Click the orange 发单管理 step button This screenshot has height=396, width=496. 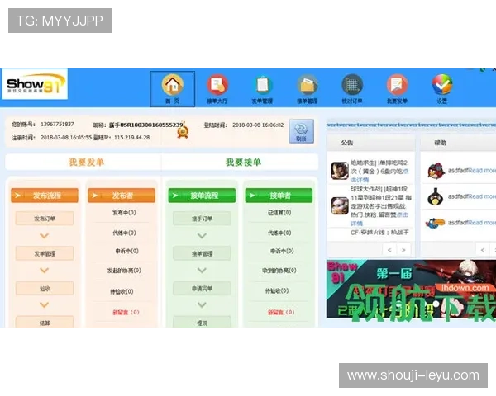45,253
